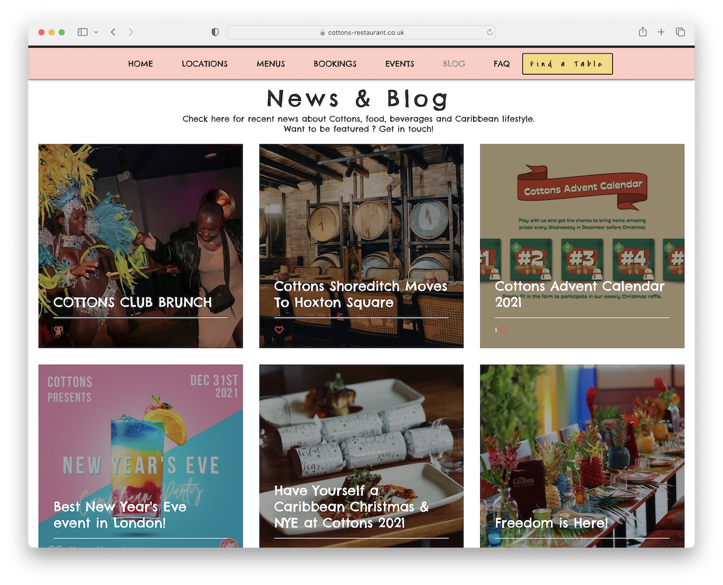Screen dimensions: 723x585
Task: Click the browser forward arrow
Action: point(131,32)
